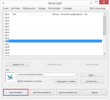Click the VeraCrypt logo in the Том group

pyautogui.click(x=10, y=77)
